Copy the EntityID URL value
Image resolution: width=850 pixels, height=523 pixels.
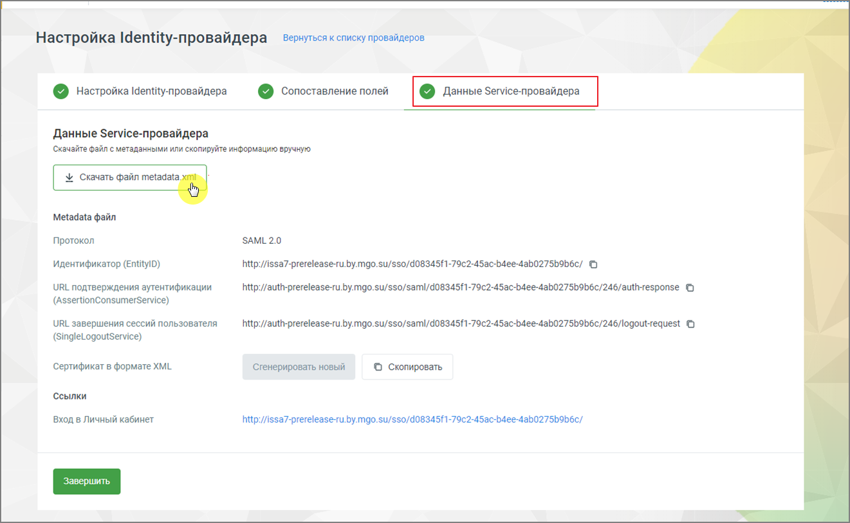(594, 264)
